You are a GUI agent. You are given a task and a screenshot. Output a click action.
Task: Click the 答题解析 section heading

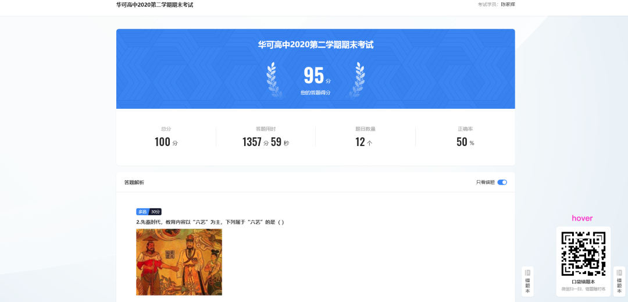coord(134,183)
